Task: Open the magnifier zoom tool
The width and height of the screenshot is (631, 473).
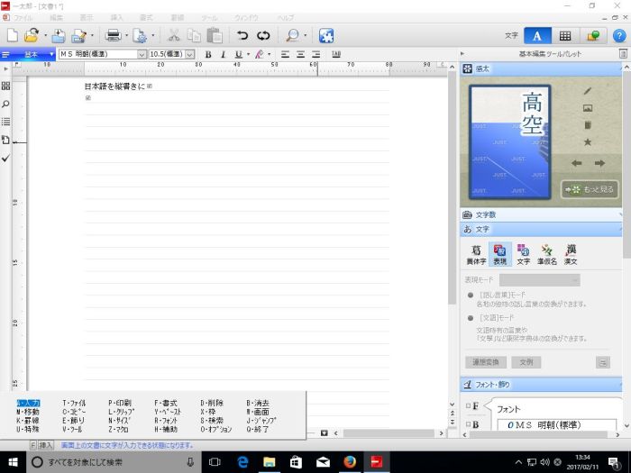Action: [291, 36]
